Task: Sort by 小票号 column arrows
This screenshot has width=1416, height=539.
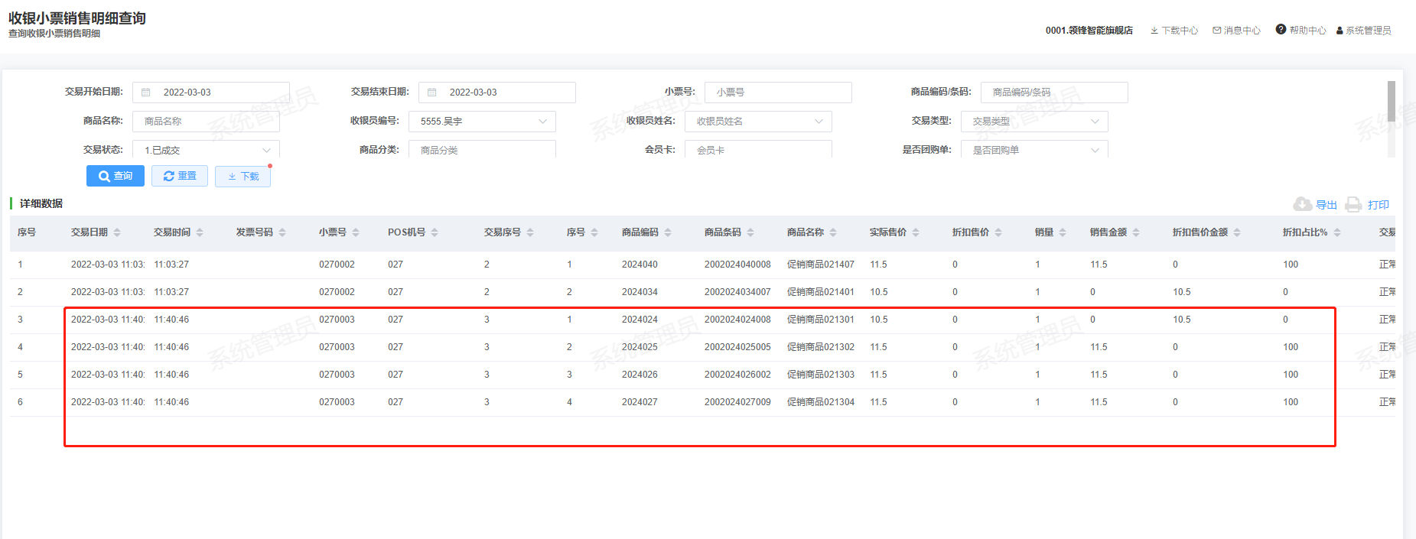Action: 356,232
